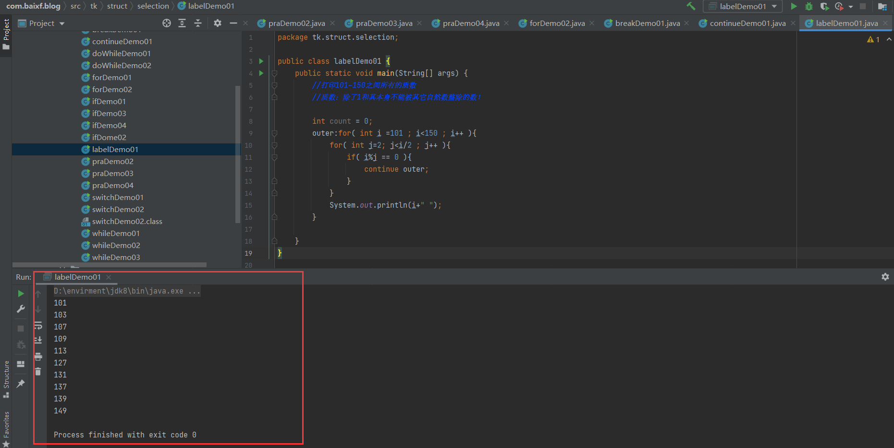Start debugging with the bug icon

(809, 6)
